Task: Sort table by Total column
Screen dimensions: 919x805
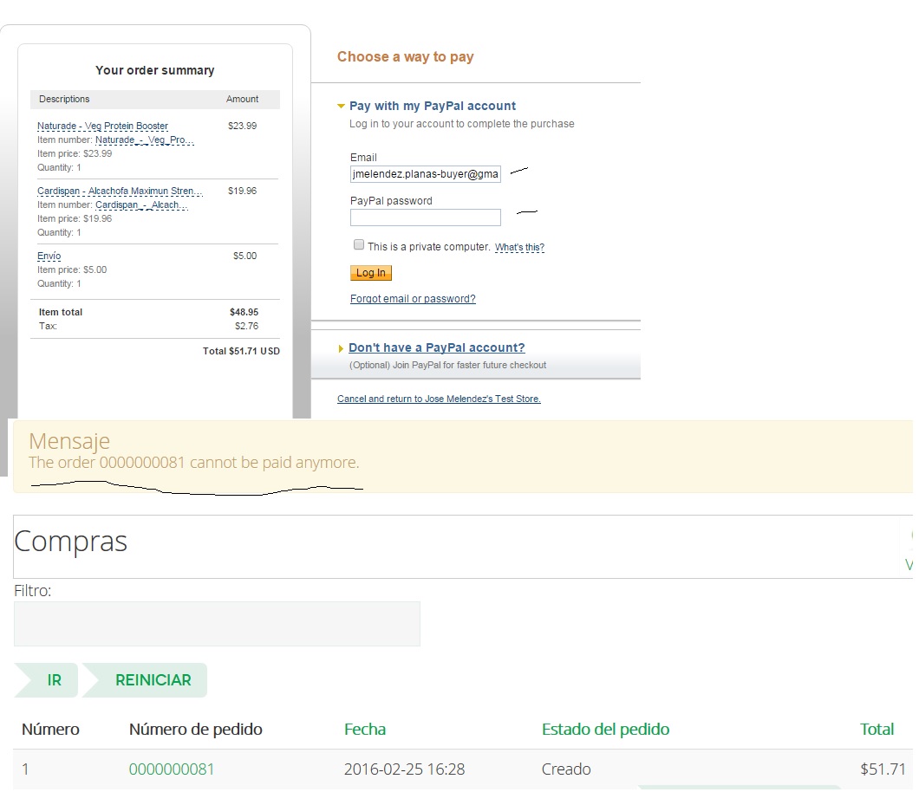Action: pos(877,730)
